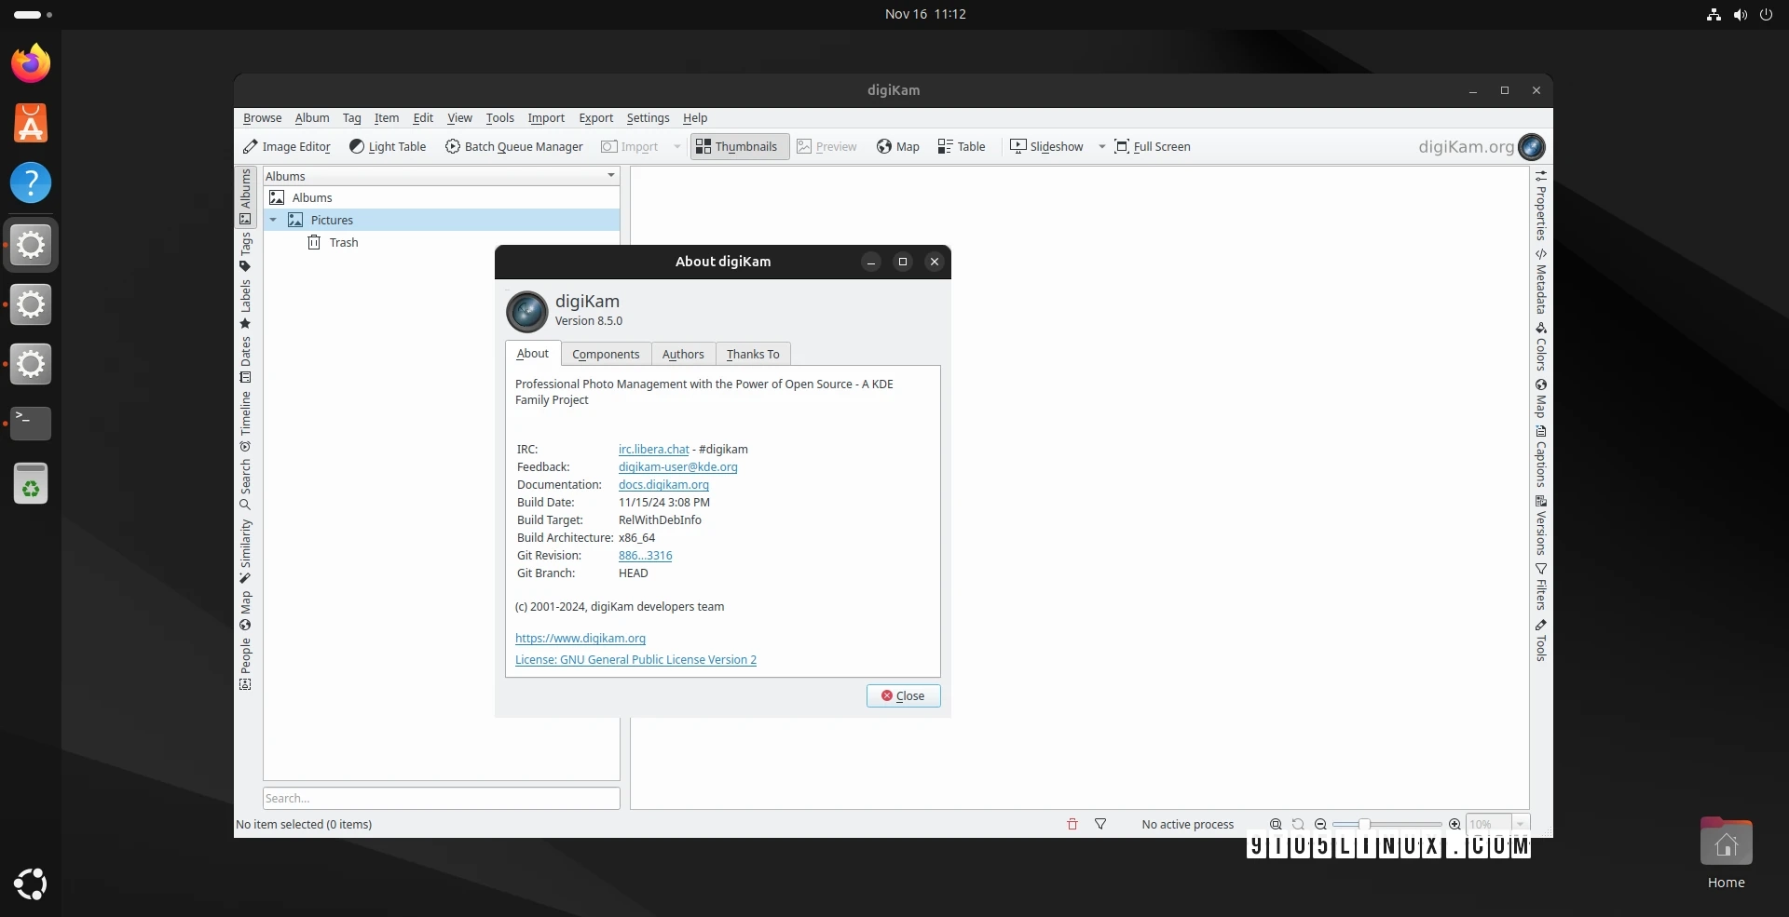Launch Firefox from the Ubuntu dock

click(31, 63)
